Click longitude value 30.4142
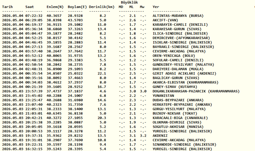The height and width of the screenshot is (151, 255). (75, 38)
